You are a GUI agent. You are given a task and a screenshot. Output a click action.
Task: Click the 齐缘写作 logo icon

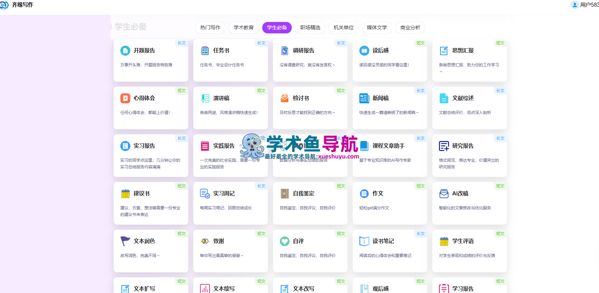click(4, 5)
